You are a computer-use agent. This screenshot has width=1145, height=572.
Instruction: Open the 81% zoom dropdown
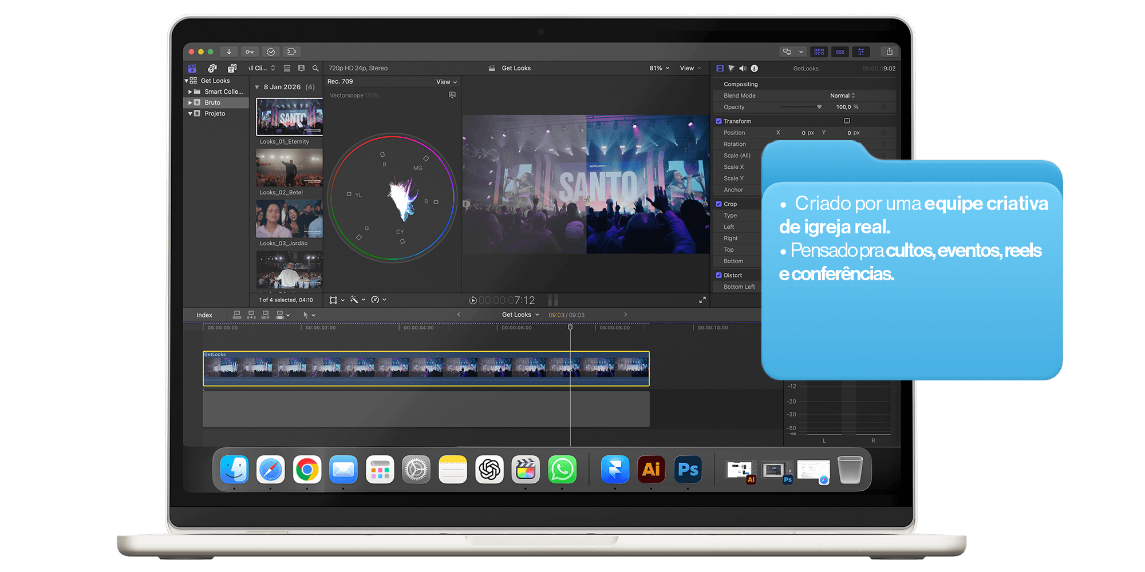[x=659, y=68]
